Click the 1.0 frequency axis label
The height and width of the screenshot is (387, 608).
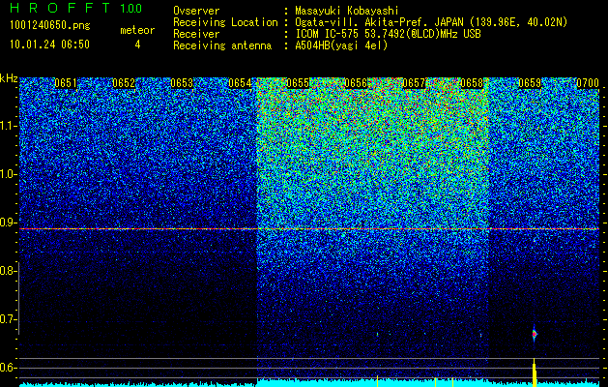(x=8, y=174)
